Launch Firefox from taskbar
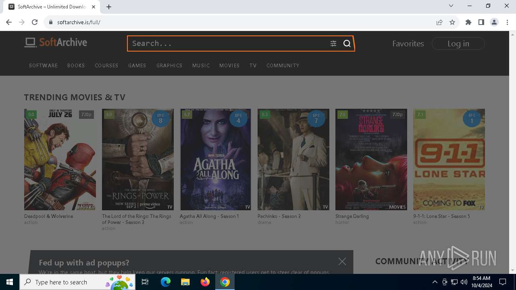 205,282
